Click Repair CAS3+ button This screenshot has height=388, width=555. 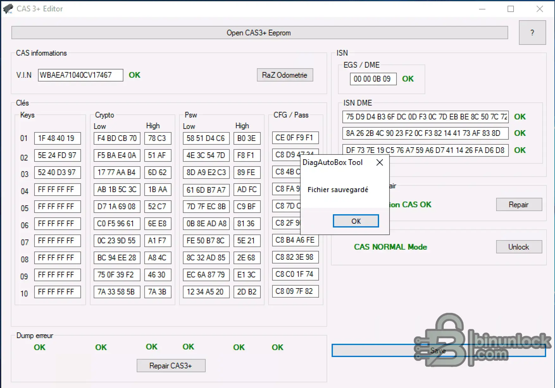[x=171, y=366]
